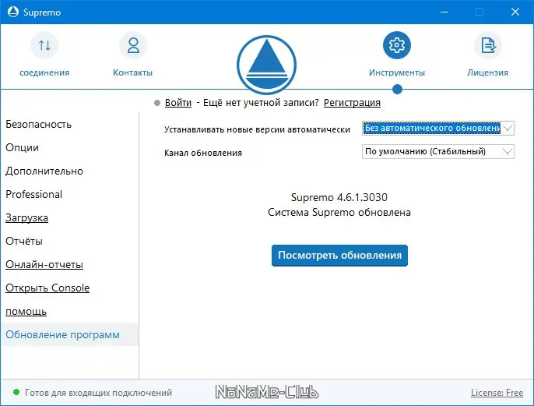Open the Professional settings section
This screenshot has height=406, width=534.
[x=33, y=194]
